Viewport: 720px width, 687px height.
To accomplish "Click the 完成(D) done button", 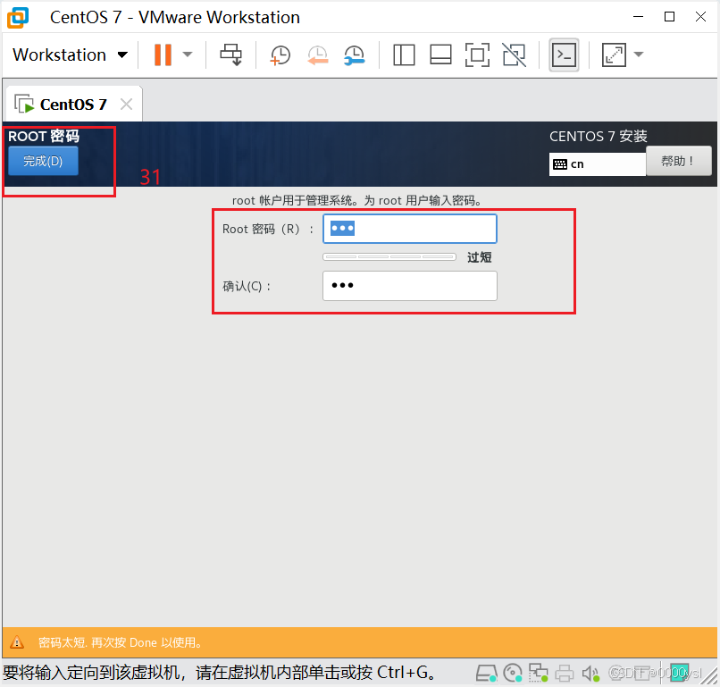I will point(43,161).
